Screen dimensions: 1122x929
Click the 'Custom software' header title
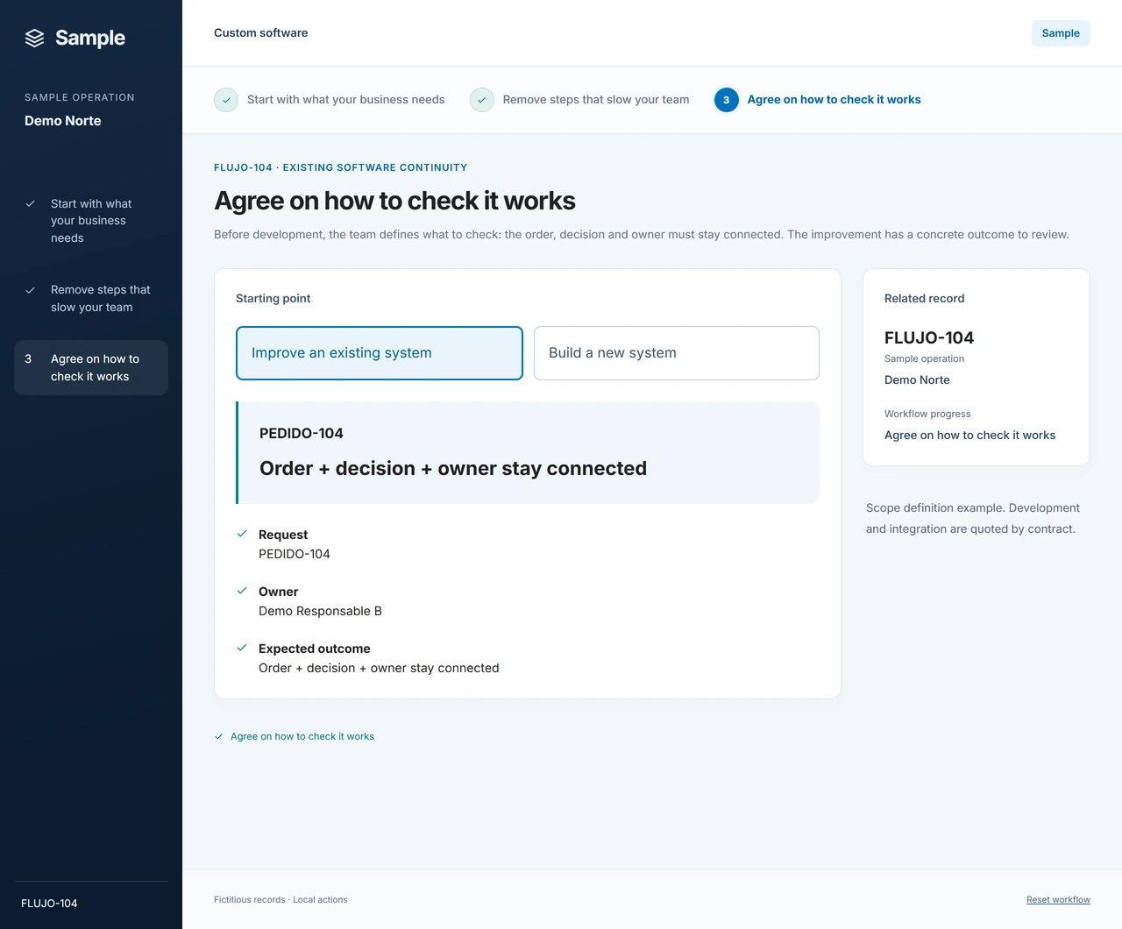point(261,33)
